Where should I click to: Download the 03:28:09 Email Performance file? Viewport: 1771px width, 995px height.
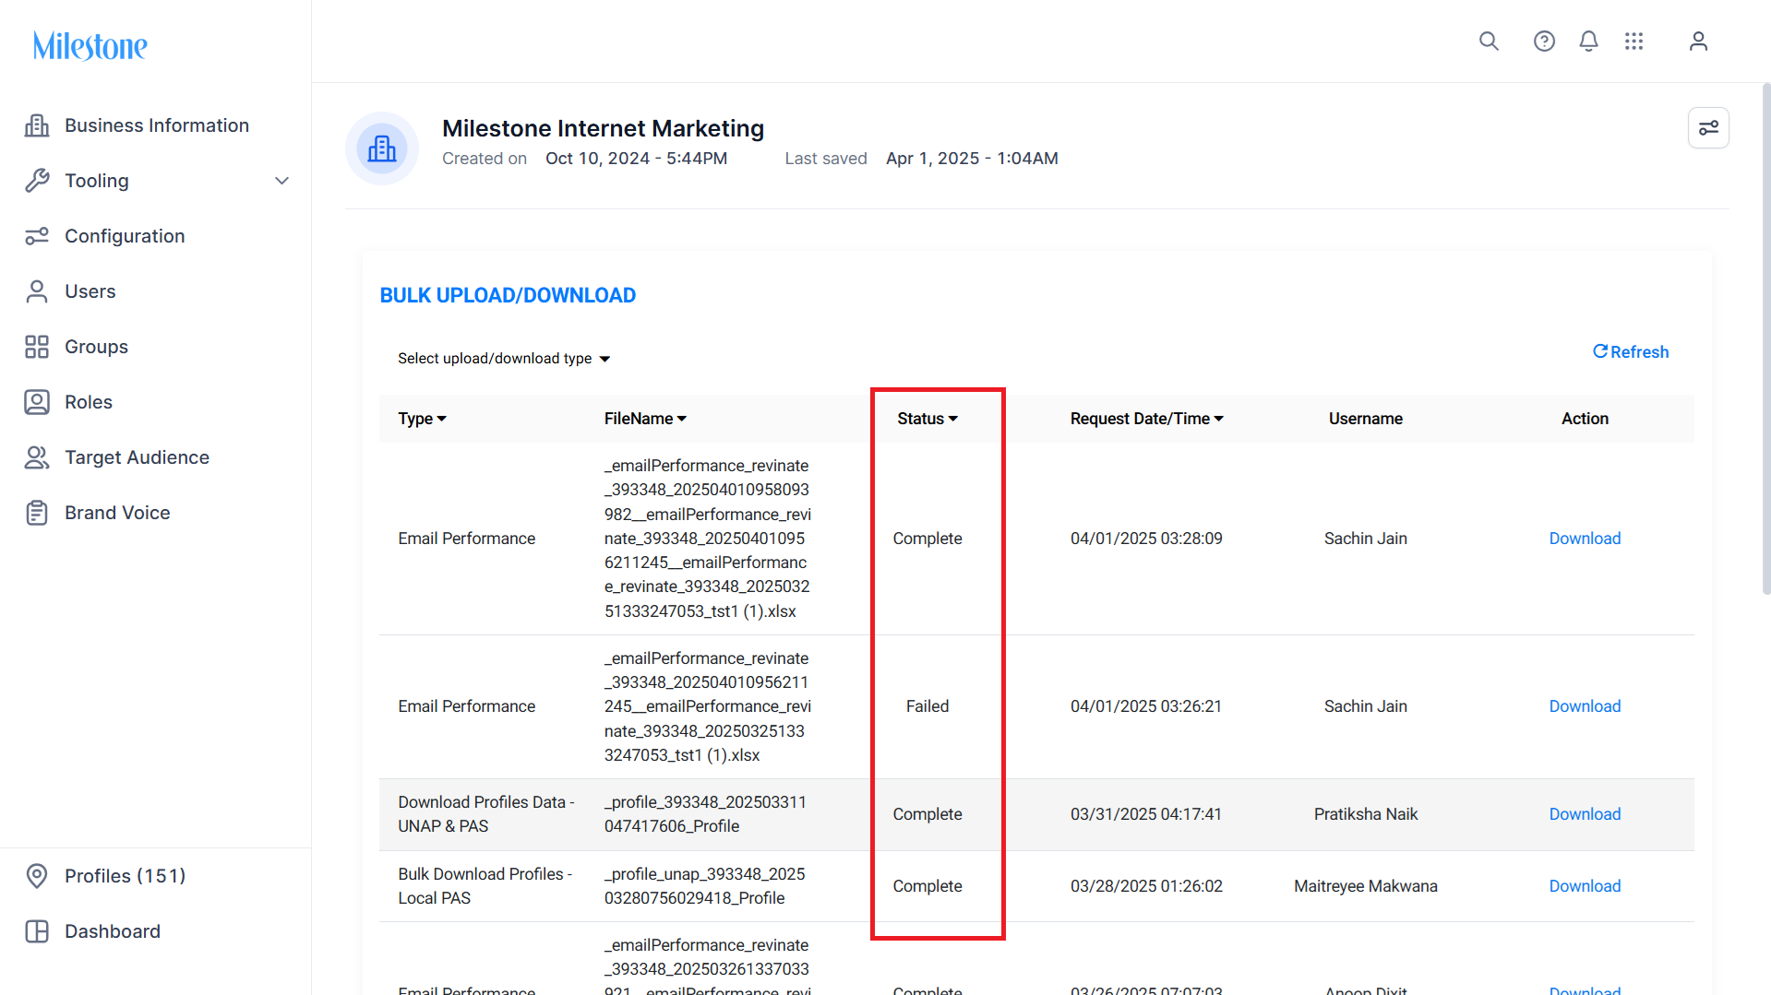(x=1585, y=539)
